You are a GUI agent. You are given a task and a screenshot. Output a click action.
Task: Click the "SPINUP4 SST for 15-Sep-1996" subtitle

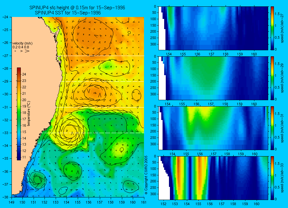pos(68,13)
